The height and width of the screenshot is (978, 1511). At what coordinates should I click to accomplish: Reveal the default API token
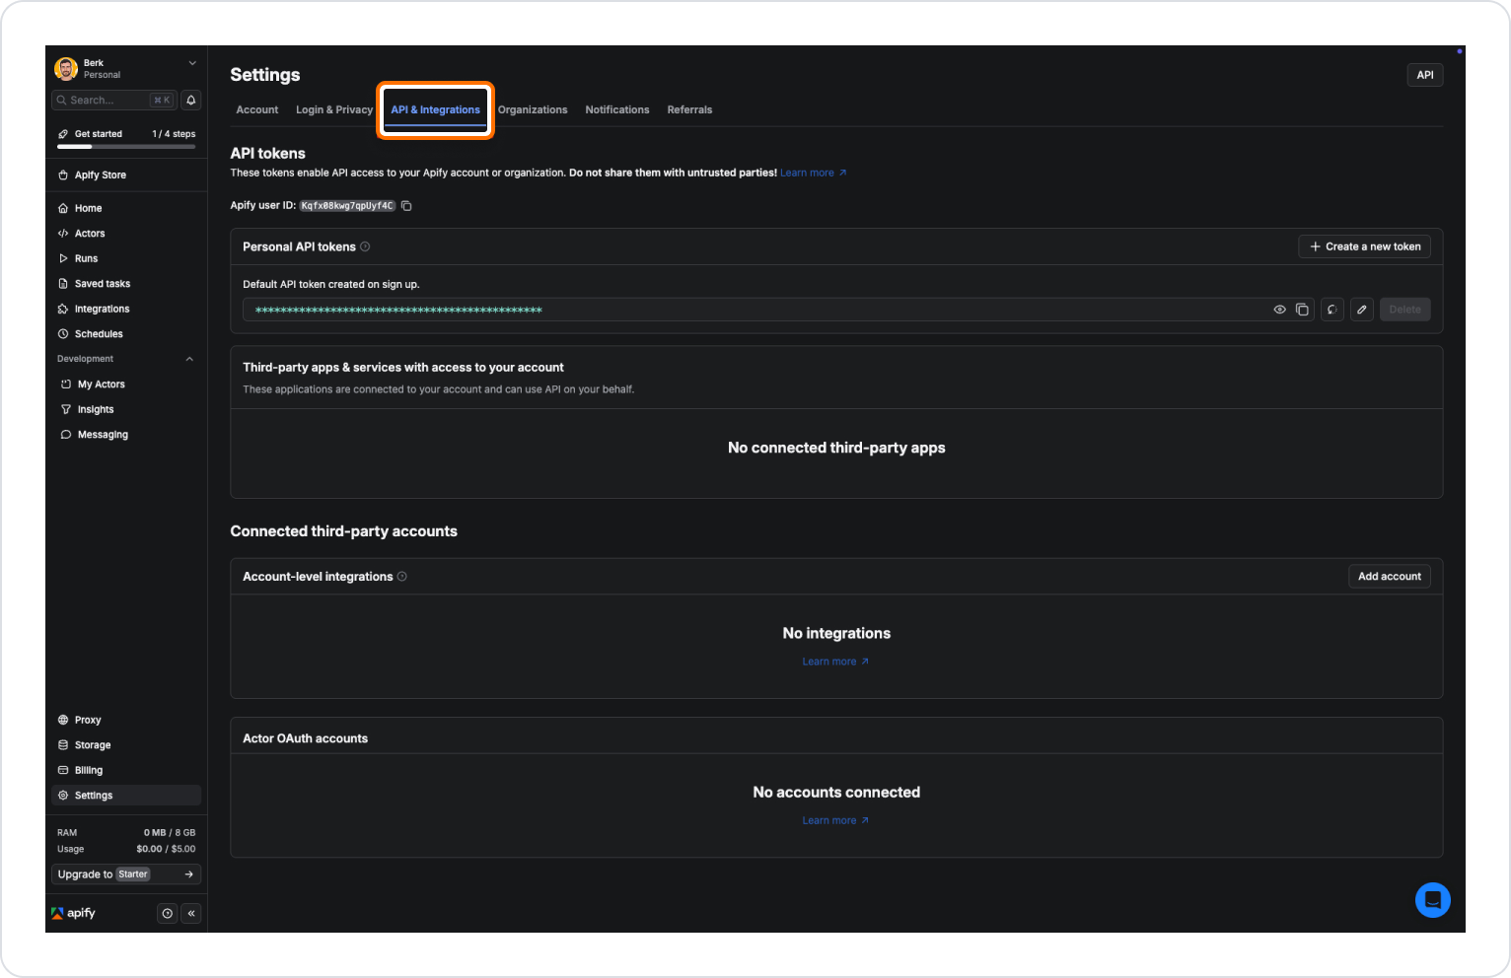point(1279,310)
